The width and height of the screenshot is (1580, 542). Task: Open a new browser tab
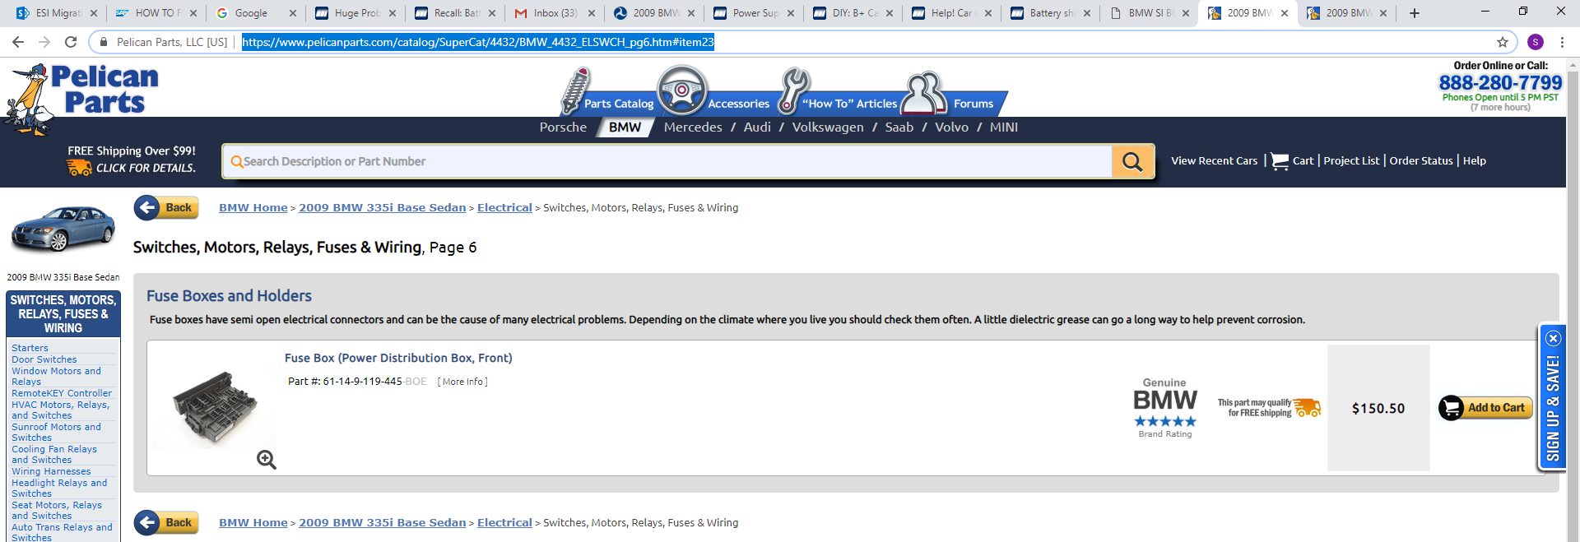(1415, 13)
